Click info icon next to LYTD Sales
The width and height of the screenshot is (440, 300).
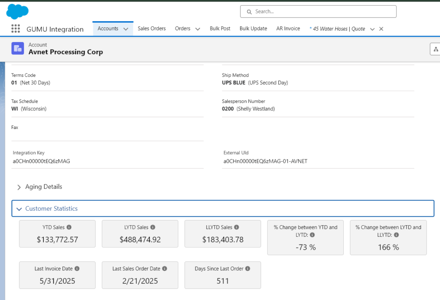click(153, 227)
